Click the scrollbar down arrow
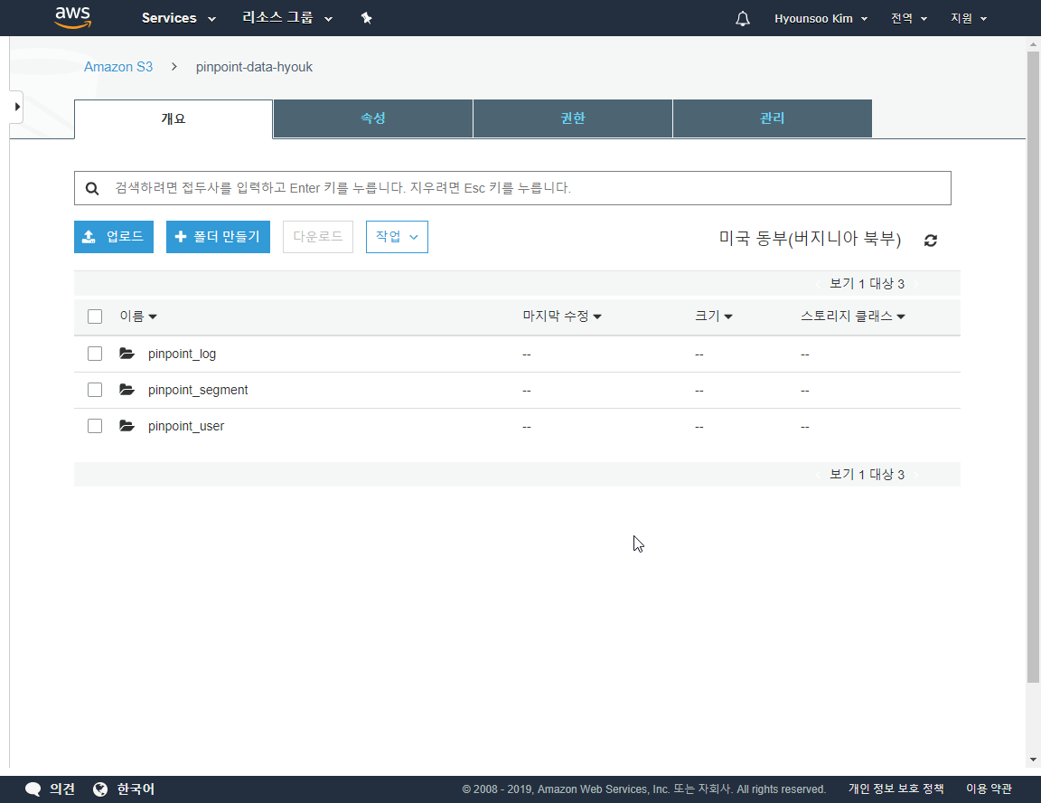Viewport: 1041px width, 803px height. click(x=1033, y=760)
